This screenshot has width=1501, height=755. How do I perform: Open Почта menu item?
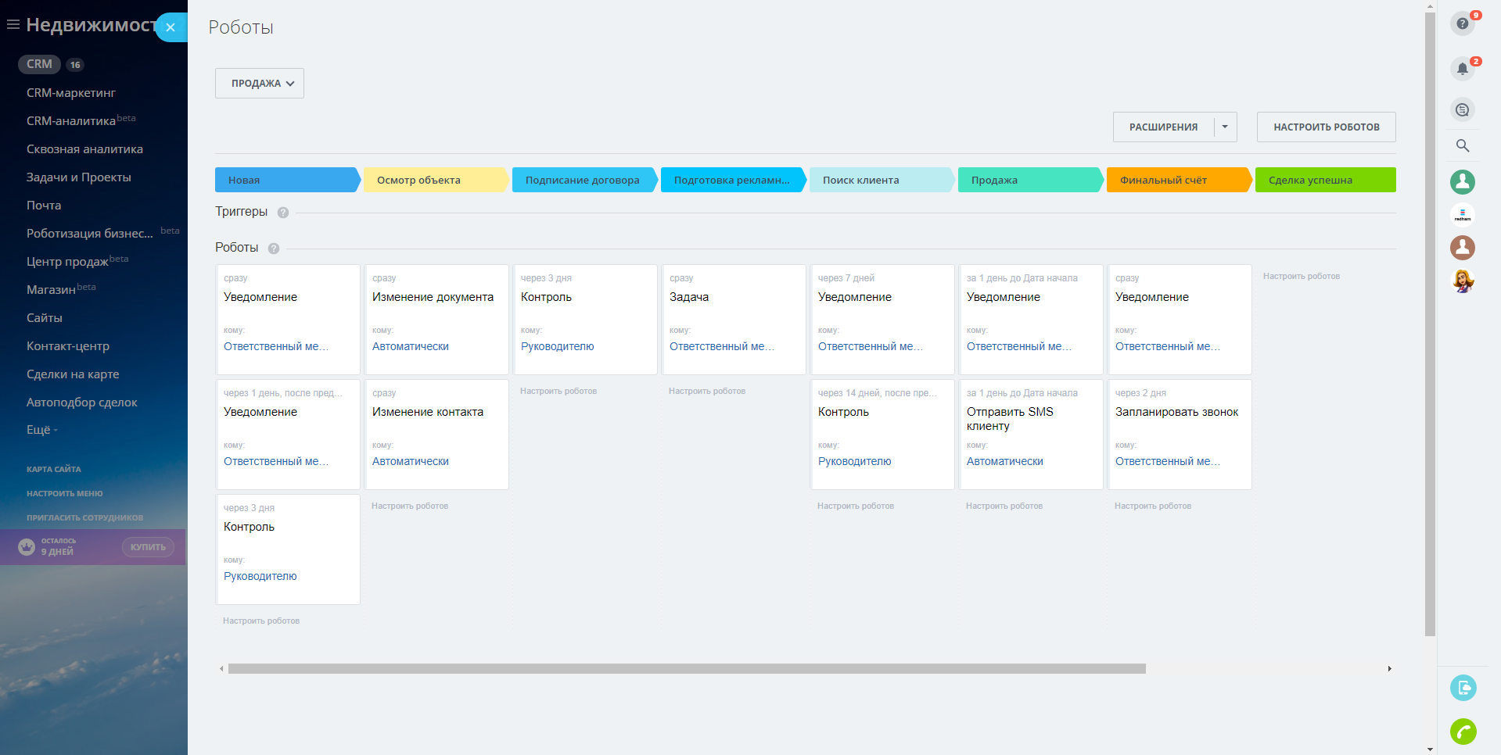pyautogui.click(x=44, y=206)
